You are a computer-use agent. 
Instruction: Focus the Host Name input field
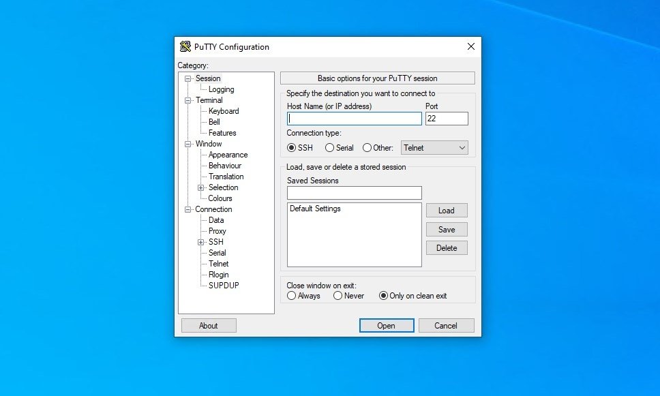tap(354, 118)
